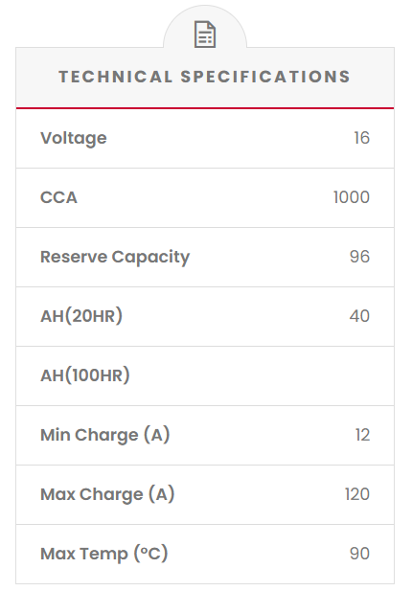Click the red divider line under header
Viewport: 412px width, 591px height.
205,108
